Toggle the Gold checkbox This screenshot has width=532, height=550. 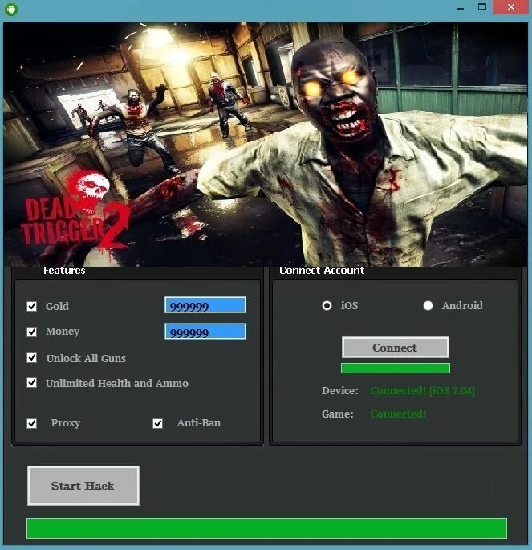pyautogui.click(x=32, y=306)
